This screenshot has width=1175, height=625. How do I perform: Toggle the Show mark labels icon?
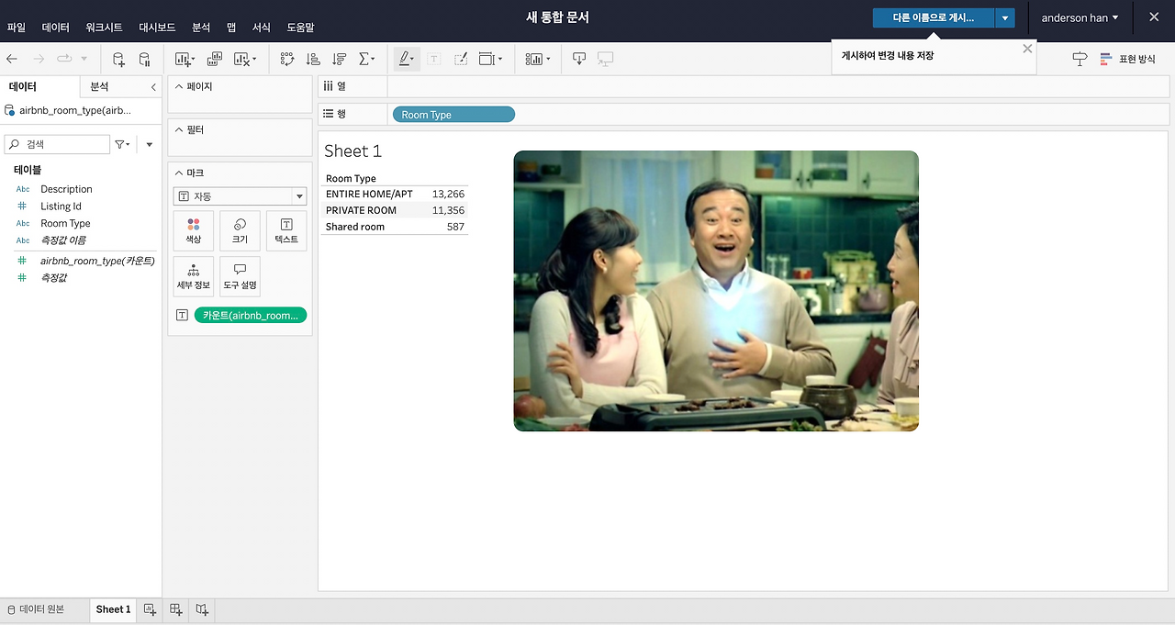pos(434,59)
